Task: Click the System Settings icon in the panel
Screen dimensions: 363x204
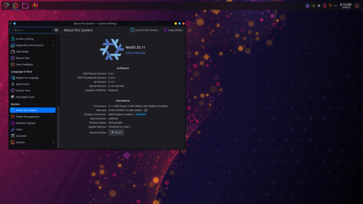Action: click(15, 5)
